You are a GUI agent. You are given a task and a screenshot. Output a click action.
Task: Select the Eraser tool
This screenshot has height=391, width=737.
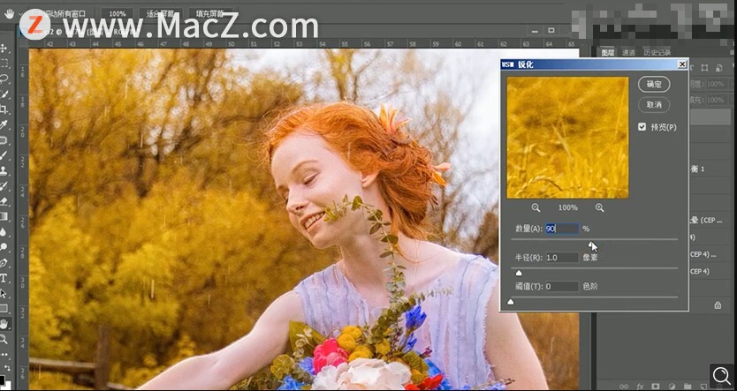click(x=4, y=201)
